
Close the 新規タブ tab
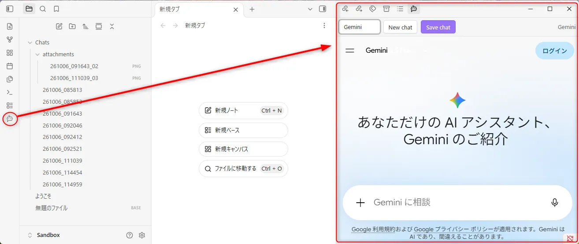pos(236,9)
